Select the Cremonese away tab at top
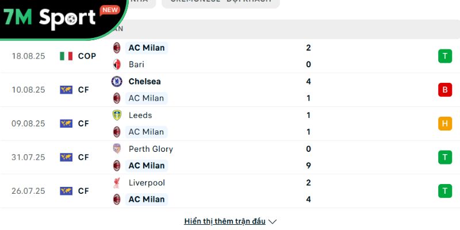The width and height of the screenshot is (460, 230). click(221, 2)
